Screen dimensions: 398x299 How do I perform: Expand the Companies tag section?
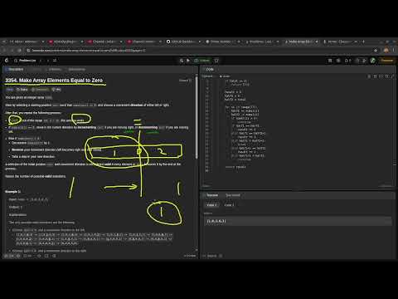point(40,90)
